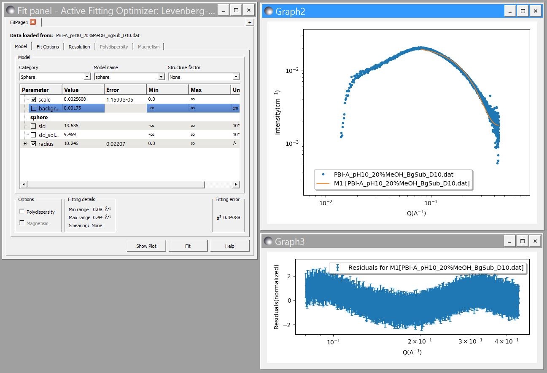Maximize the Graph2 window
Viewport: 547px width, 373px height.
tap(523, 11)
